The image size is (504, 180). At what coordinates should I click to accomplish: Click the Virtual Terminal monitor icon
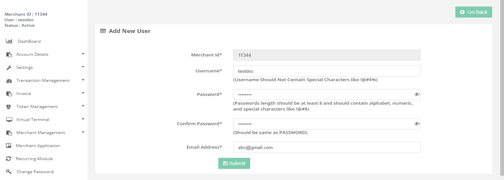[x=9, y=120]
